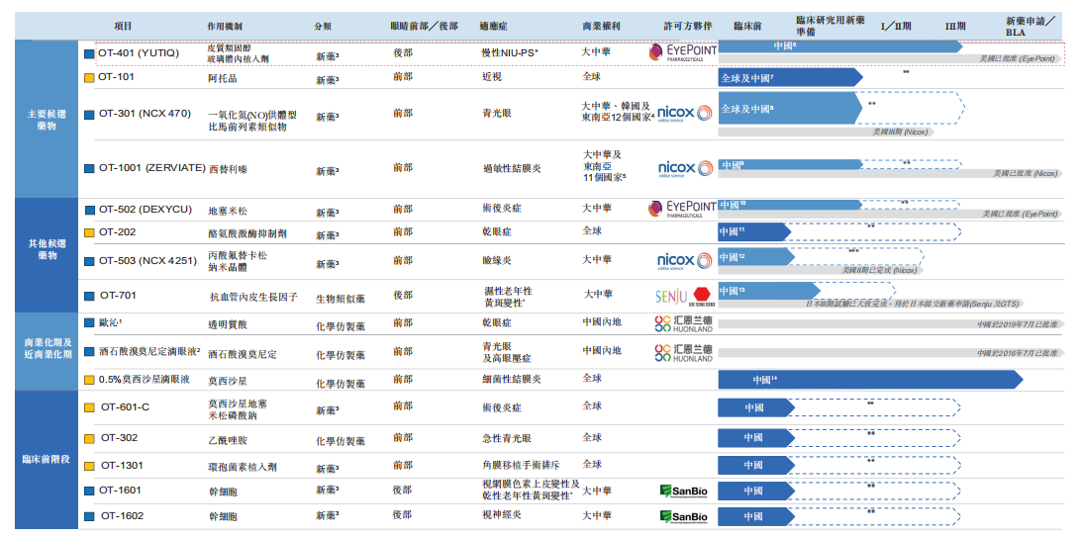Click the 全球及中國 progress bar for OT-101
This screenshot has height=536, width=1080.
click(789, 77)
